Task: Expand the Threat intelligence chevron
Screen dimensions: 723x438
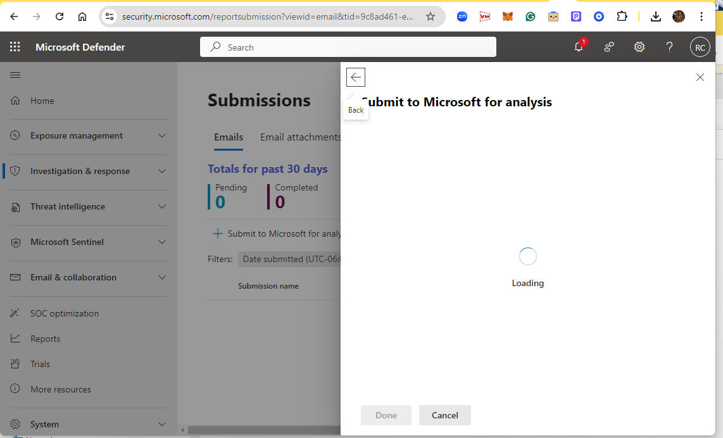Action: pos(162,206)
